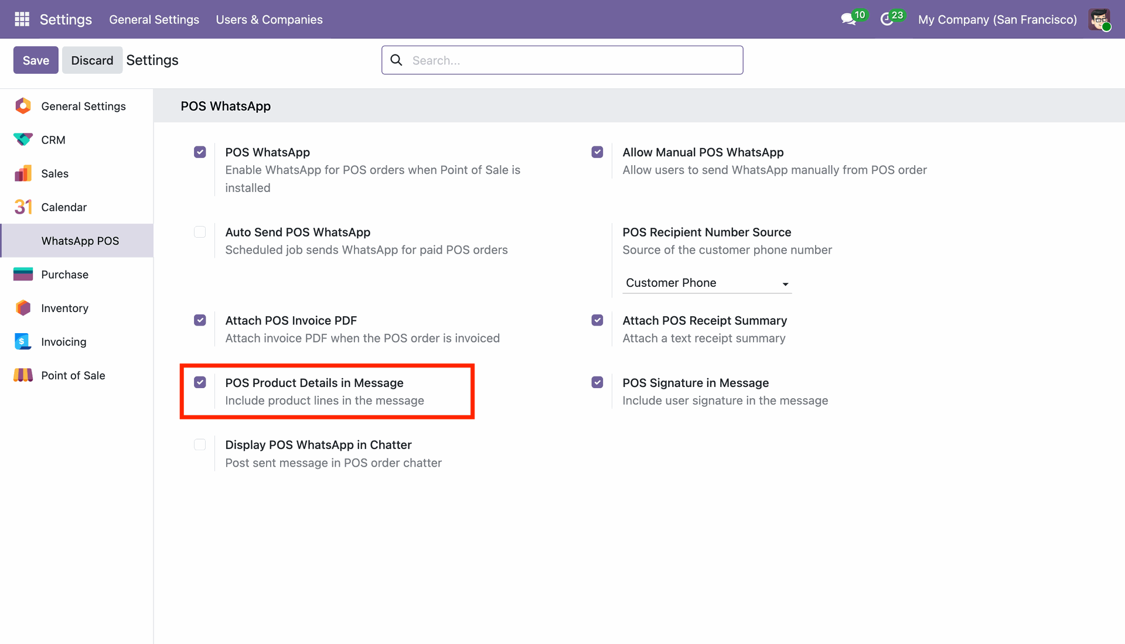This screenshot has width=1125, height=644.
Task: Toggle POS Product Details in Message checkbox
Action: click(x=200, y=383)
